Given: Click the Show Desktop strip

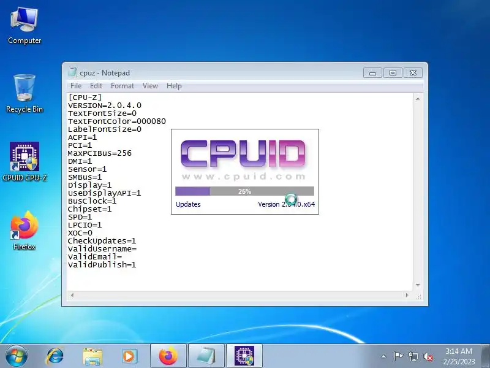Looking at the screenshot, I should (486, 356).
